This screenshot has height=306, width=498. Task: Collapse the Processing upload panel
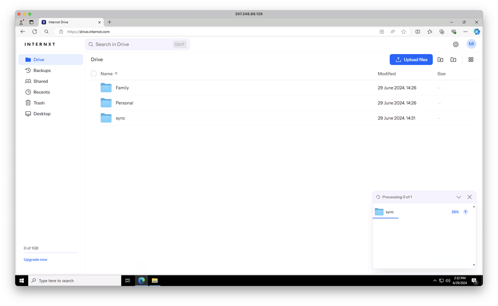click(x=458, y=197)
